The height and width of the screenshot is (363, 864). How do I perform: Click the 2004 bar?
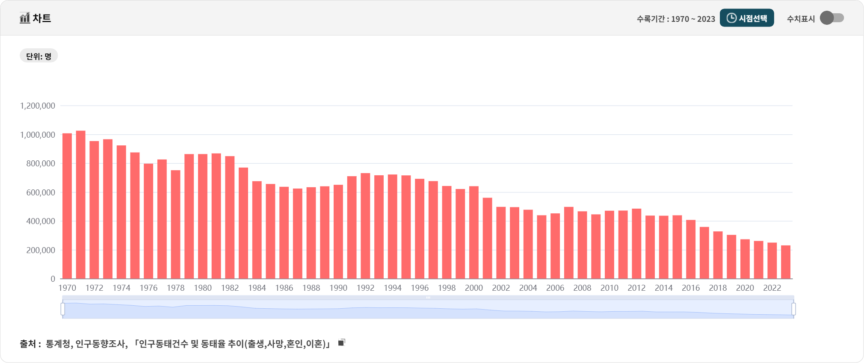pyautogui.click(x=528, y=244)
